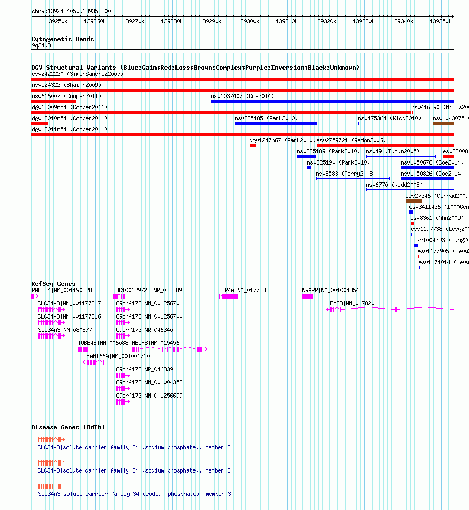Open the second SLC34A3 solute carrier link
The width and height of the screenshot is (469, 510).
coord(134,470)
